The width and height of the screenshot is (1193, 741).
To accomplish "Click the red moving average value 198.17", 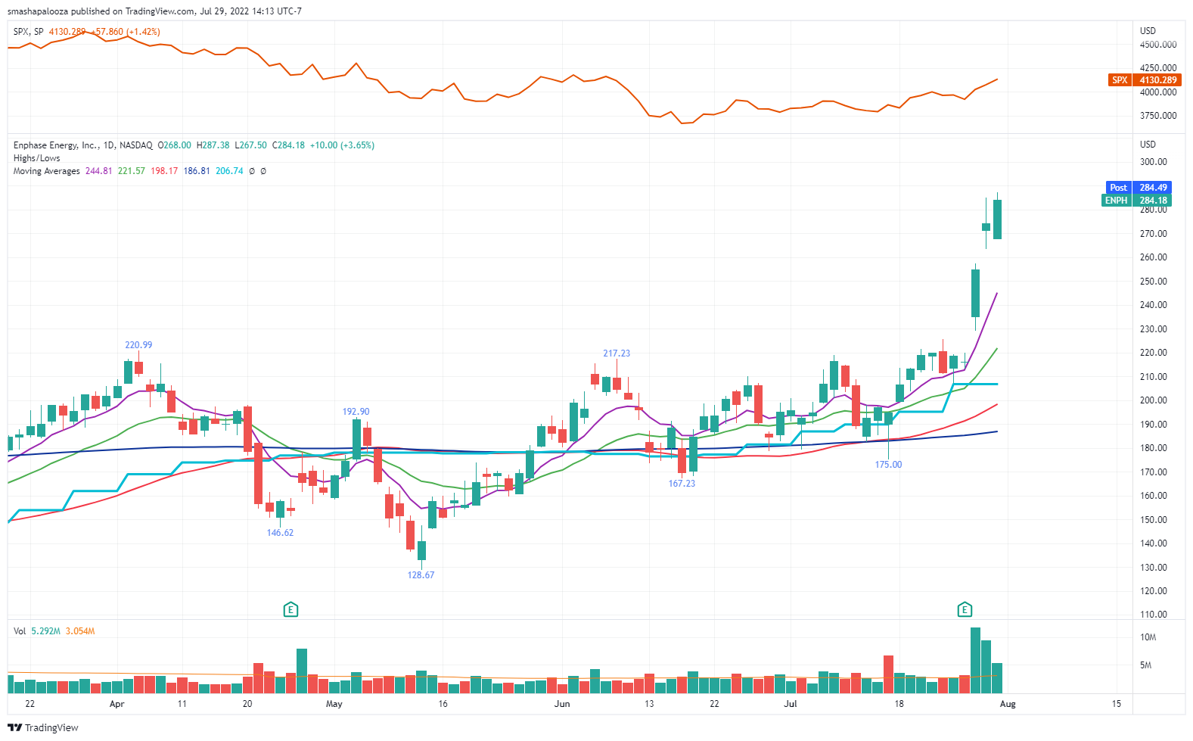I will (x=164, y=171).
